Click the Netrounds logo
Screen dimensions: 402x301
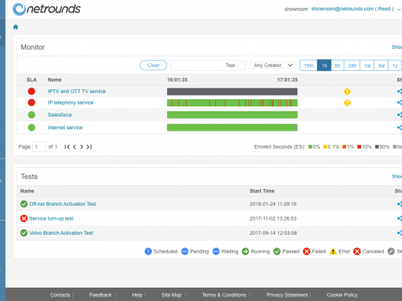tap(47, 9)
